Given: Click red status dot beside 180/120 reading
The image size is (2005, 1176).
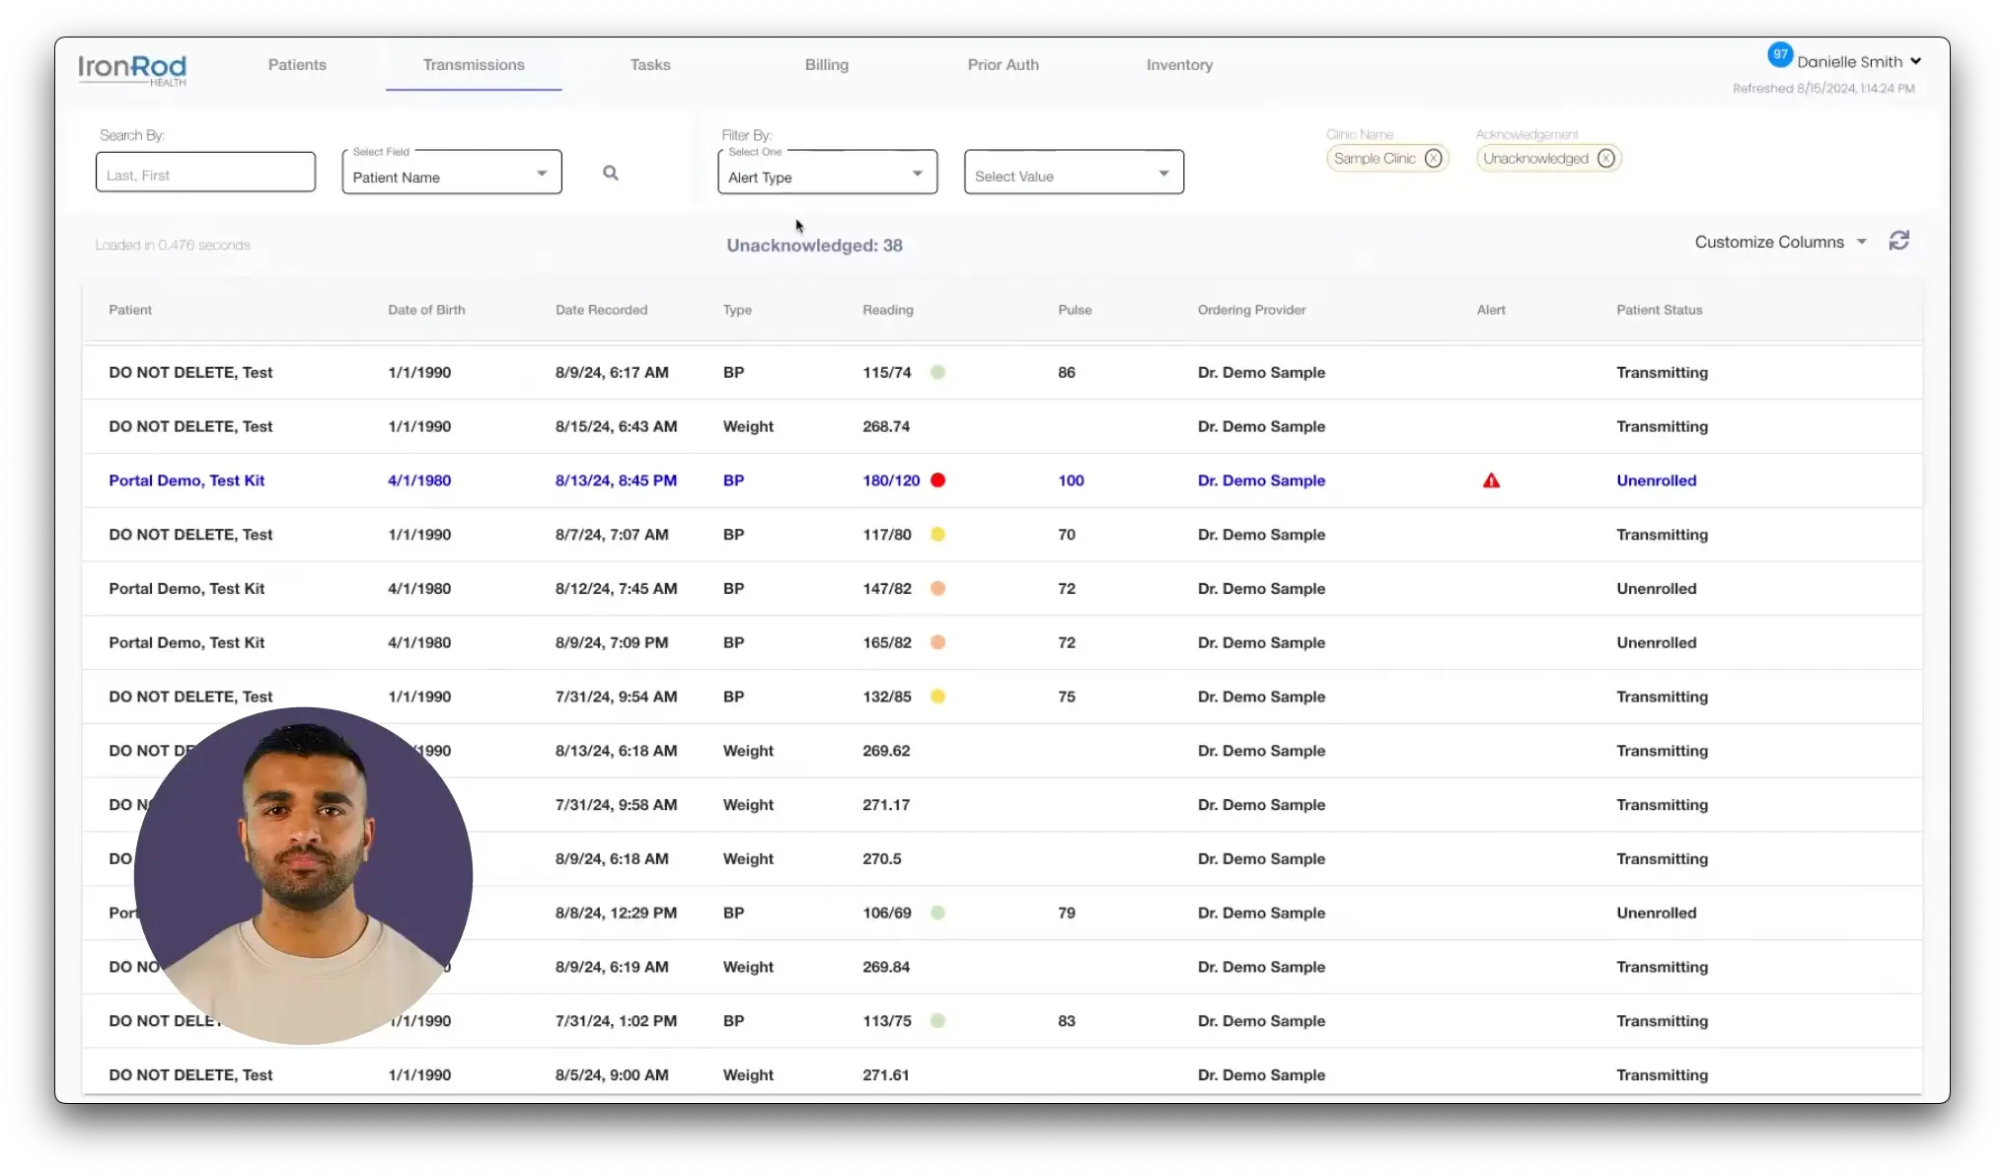Looking at the screenshot, I should point(937,480).
